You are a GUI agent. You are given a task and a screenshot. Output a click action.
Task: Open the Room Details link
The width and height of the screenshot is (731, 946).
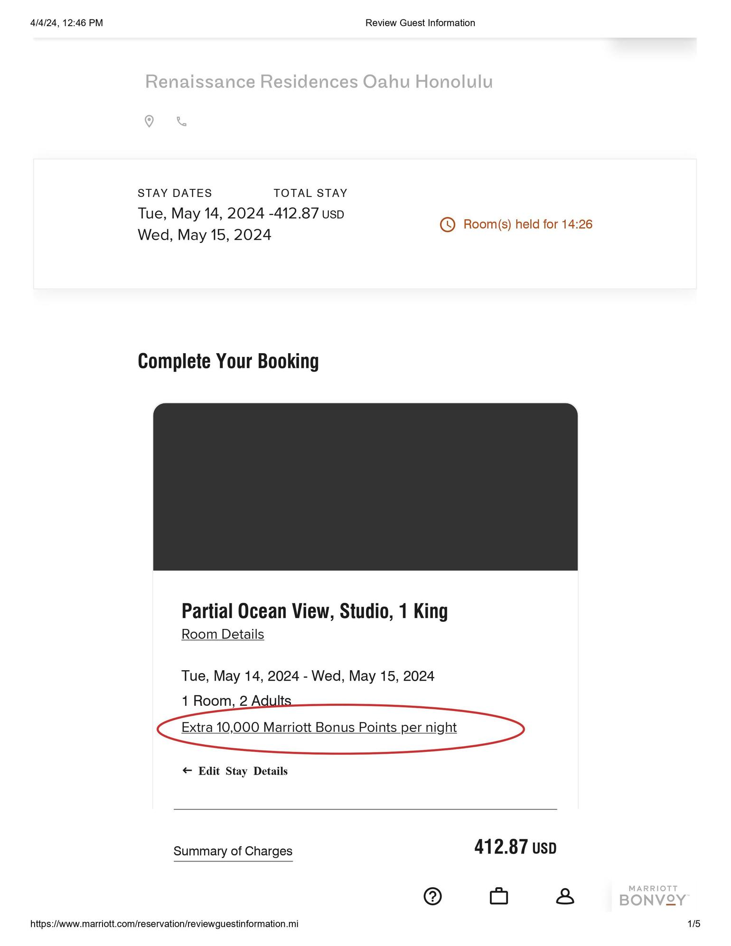[x=223, y=634]
